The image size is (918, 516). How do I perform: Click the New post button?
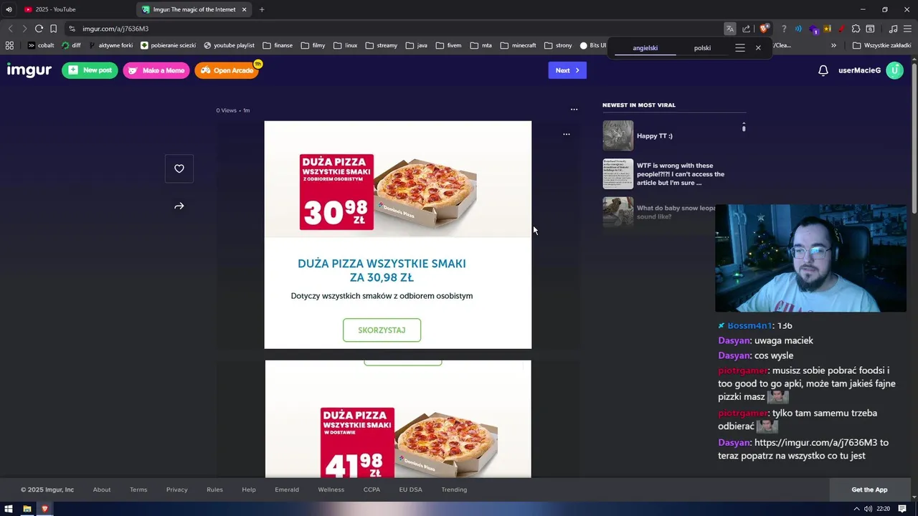tap(90, 70)
